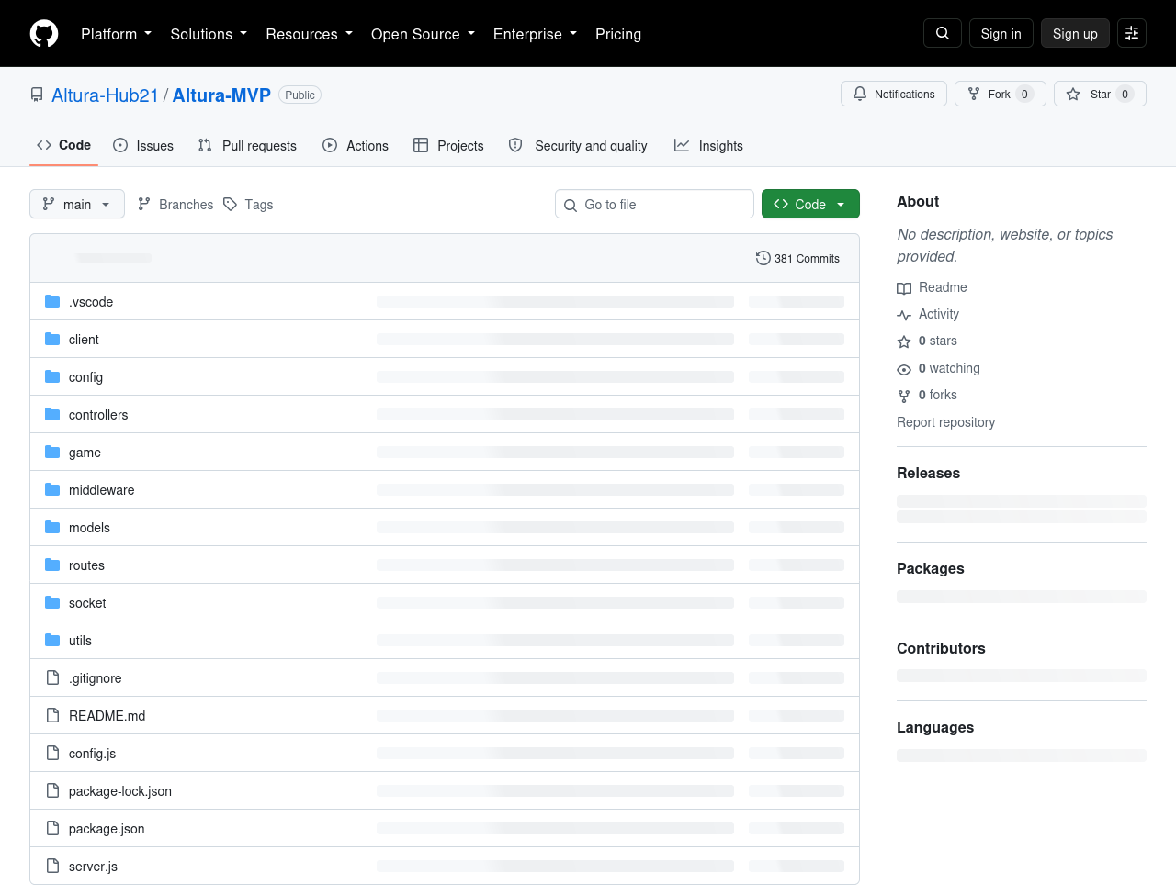The image size is (1176, 895).
Task: Open the Pricing page
Action: click(x=618, y=34)
